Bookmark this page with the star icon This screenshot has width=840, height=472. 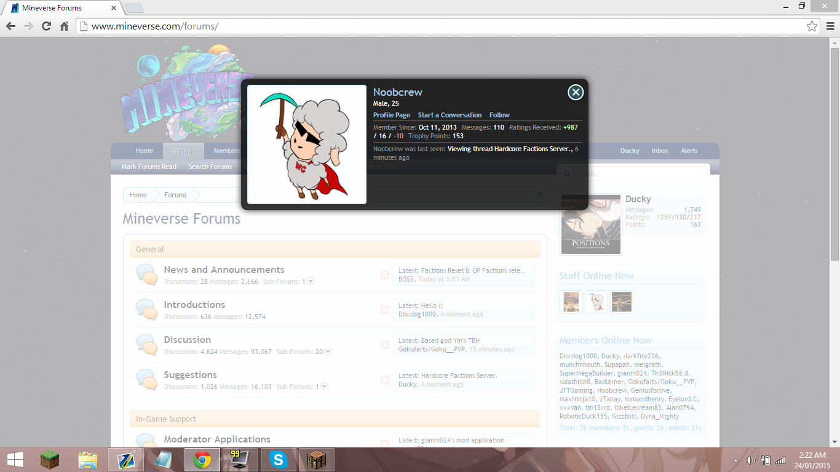pyautogui.click(x=812, y=26)
